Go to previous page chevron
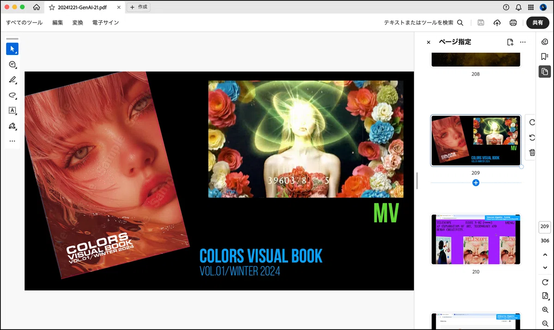The height and width of the screenshot is (330, 554). (545, 255)
